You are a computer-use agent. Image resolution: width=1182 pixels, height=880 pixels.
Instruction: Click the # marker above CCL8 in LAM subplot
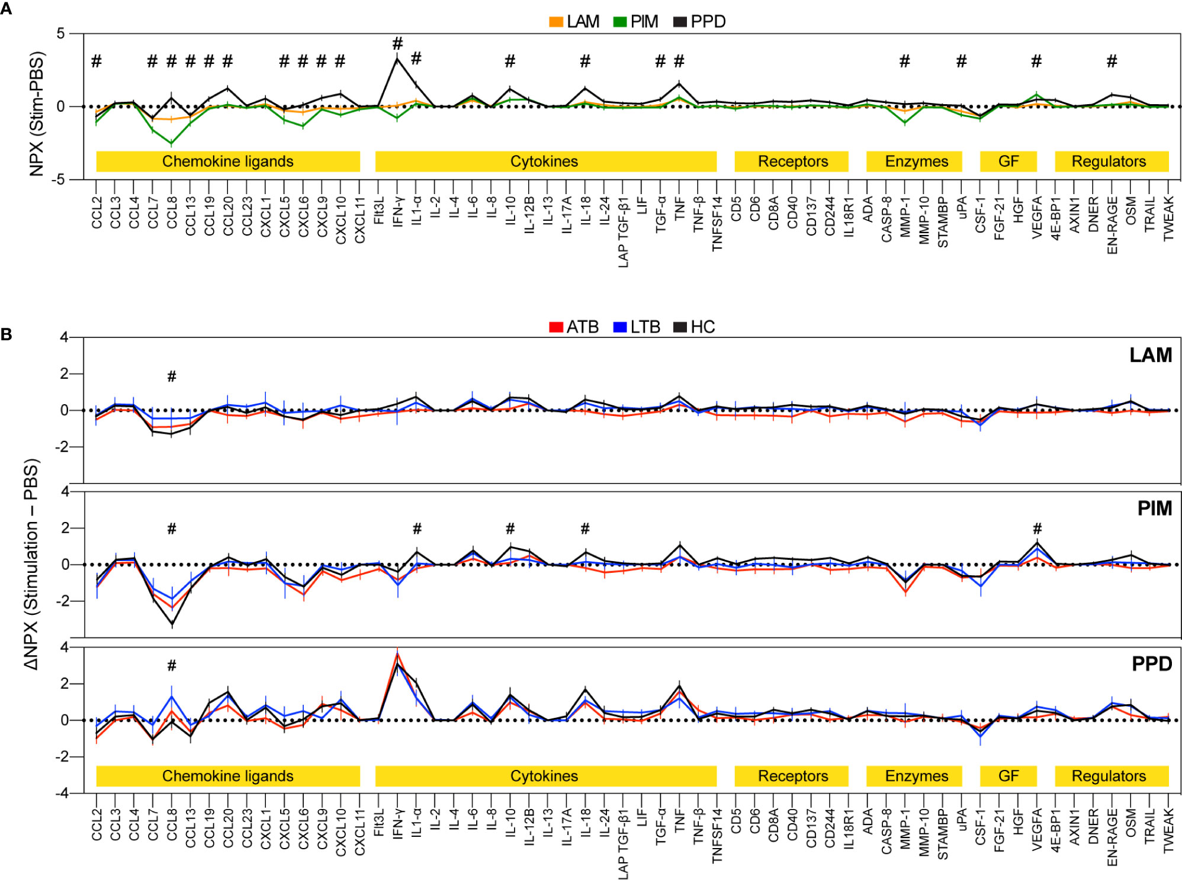tap(172, 376)
